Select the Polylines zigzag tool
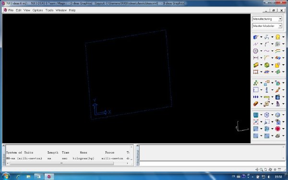288x180 pixels. tap(256, 44)
